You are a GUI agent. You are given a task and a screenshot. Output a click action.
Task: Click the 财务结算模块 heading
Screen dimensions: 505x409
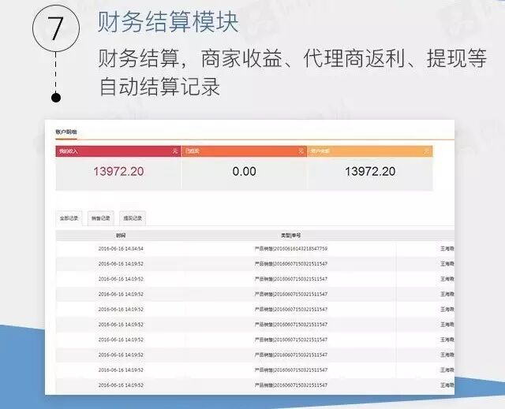pos(168,22)
